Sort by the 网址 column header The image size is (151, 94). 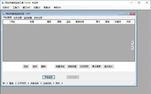click(19, 22)
